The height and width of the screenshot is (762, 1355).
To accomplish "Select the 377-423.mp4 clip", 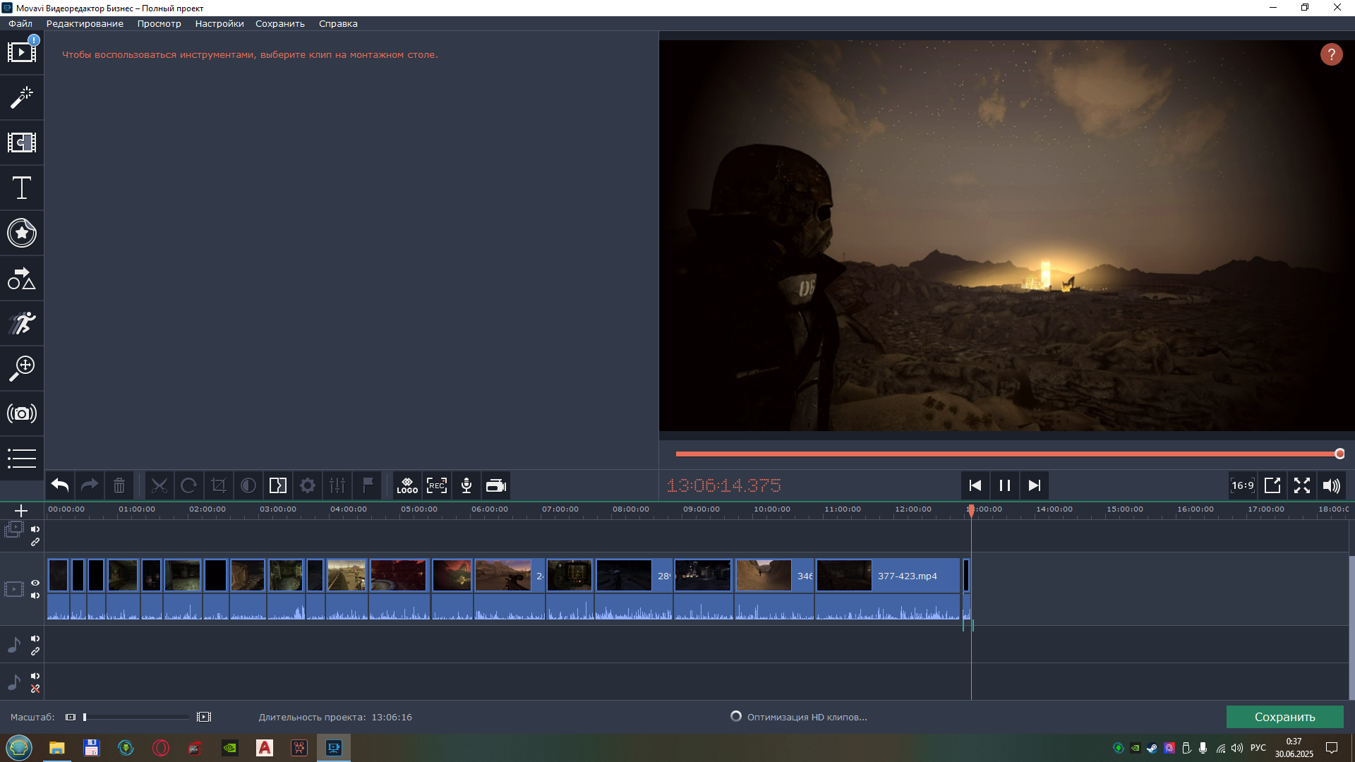I will click(x=888, y=589).
